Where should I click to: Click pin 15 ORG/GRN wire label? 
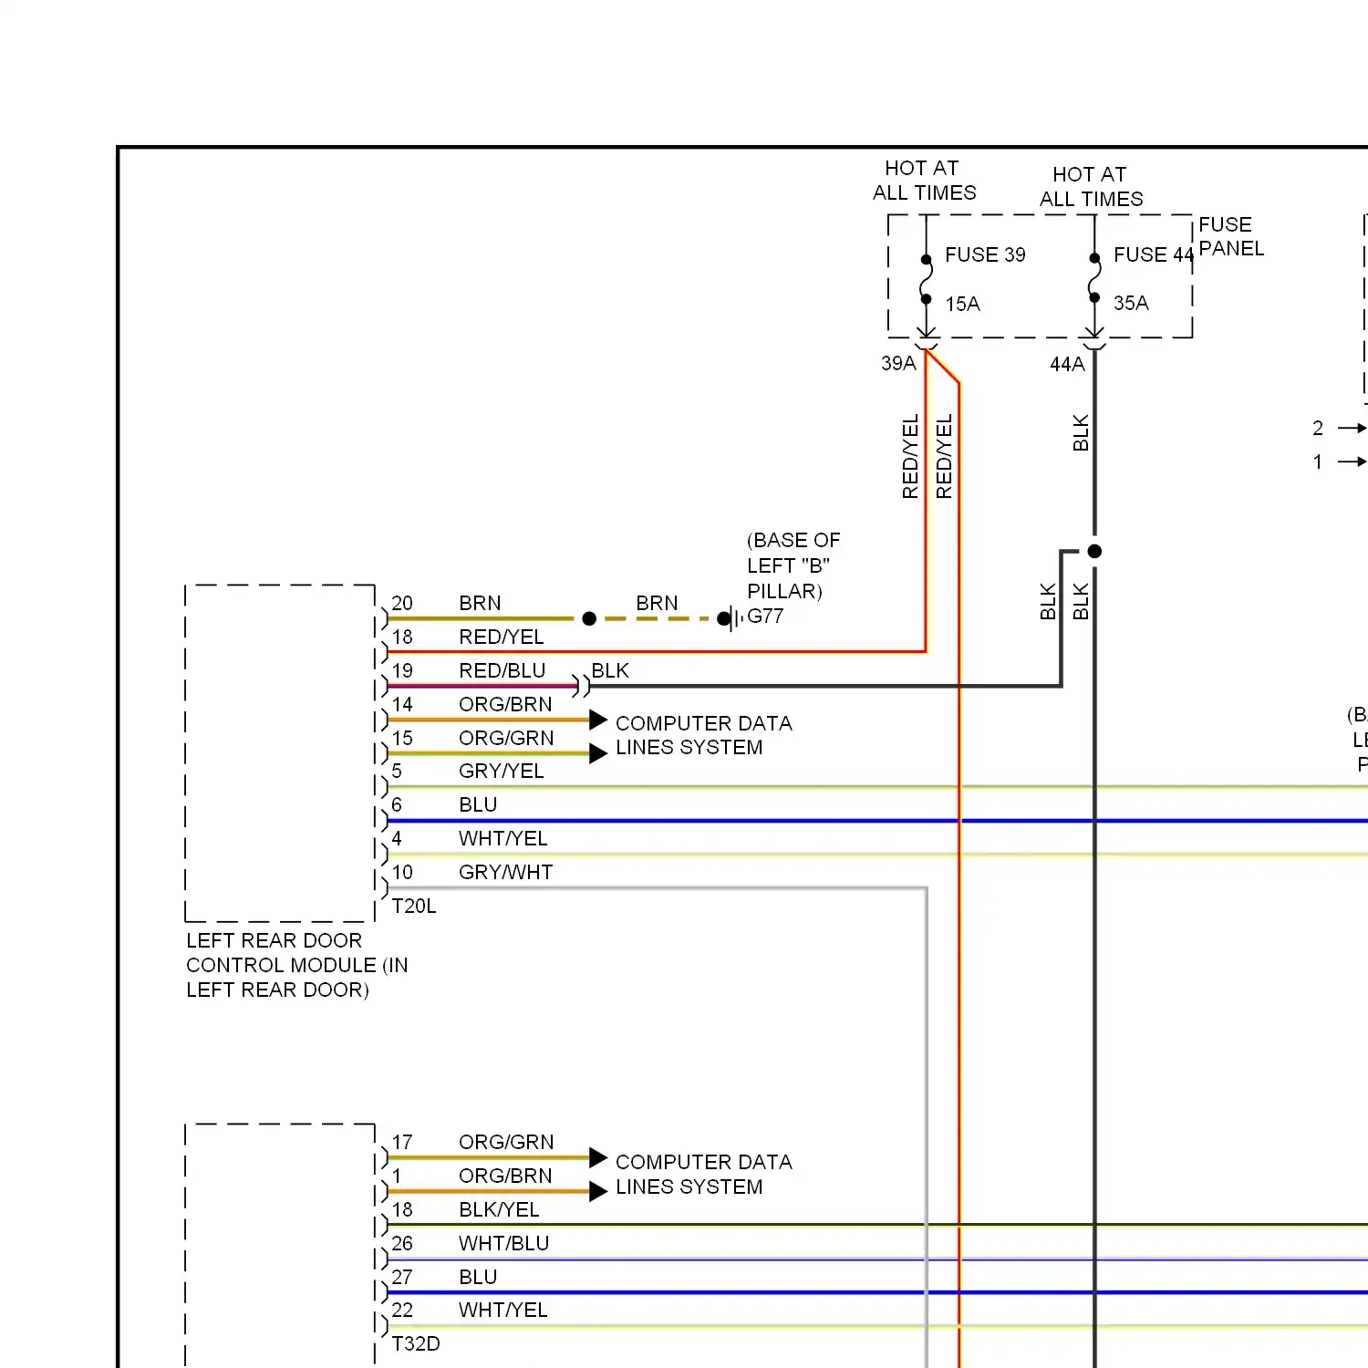[x=506, y=738]
